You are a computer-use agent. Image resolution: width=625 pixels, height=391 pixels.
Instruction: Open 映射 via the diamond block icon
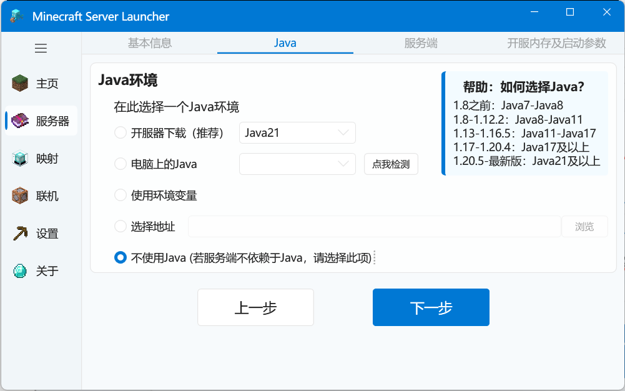pyautogui.click(x=21, y=158)
